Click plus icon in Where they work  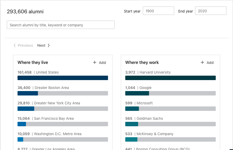pyautogui.click(x=202, y=62)
